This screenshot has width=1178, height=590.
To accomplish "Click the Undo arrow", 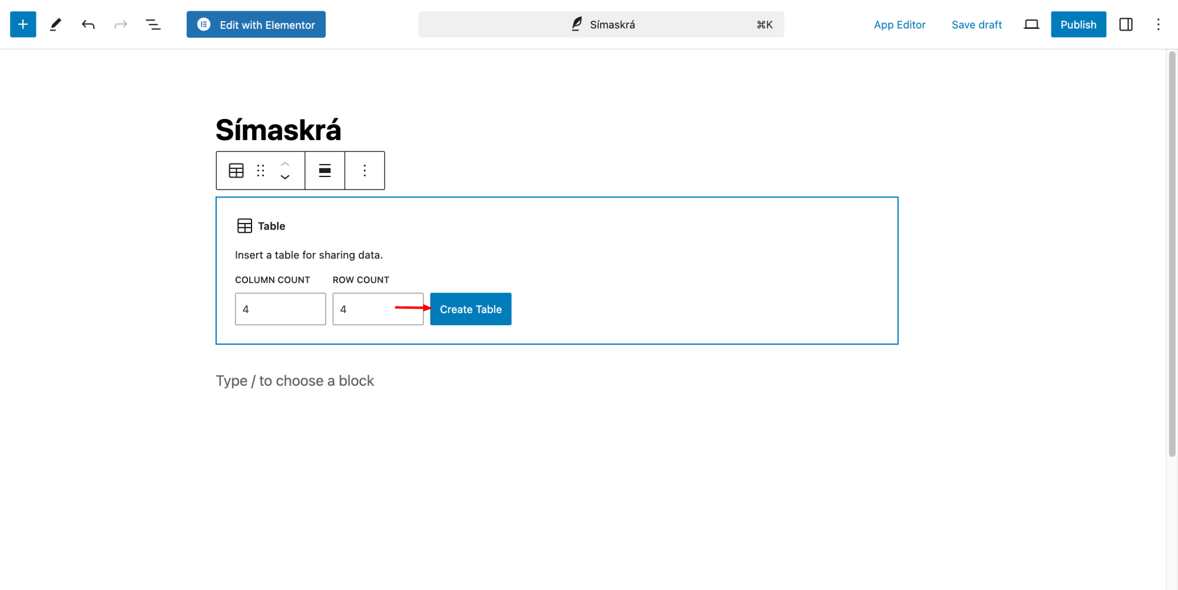I will (88, 25).
